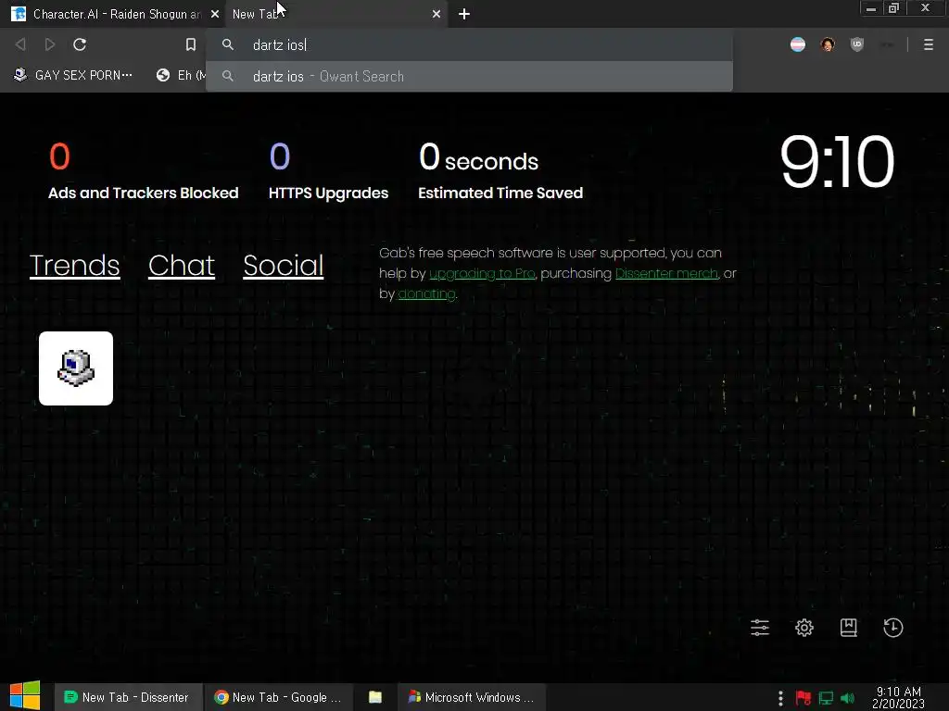The width and height of the screenshot is (949, 711).
Task: Open the Social link
Action: pos(284,266)
